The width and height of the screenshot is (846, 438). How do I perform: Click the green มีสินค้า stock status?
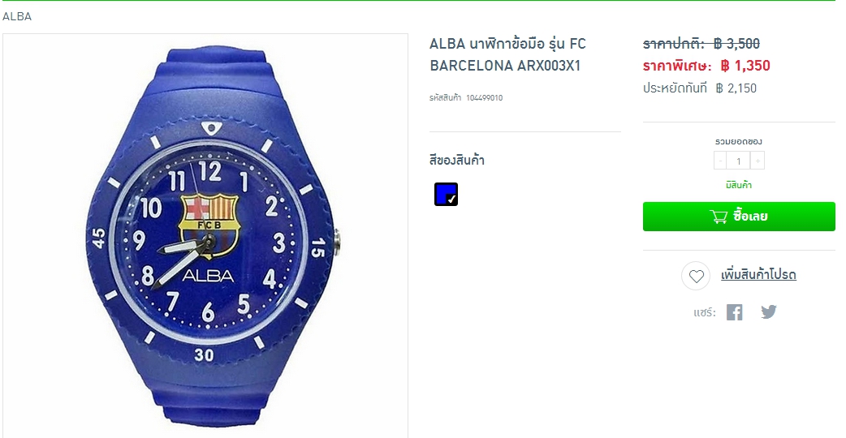[x=739, y=185]
